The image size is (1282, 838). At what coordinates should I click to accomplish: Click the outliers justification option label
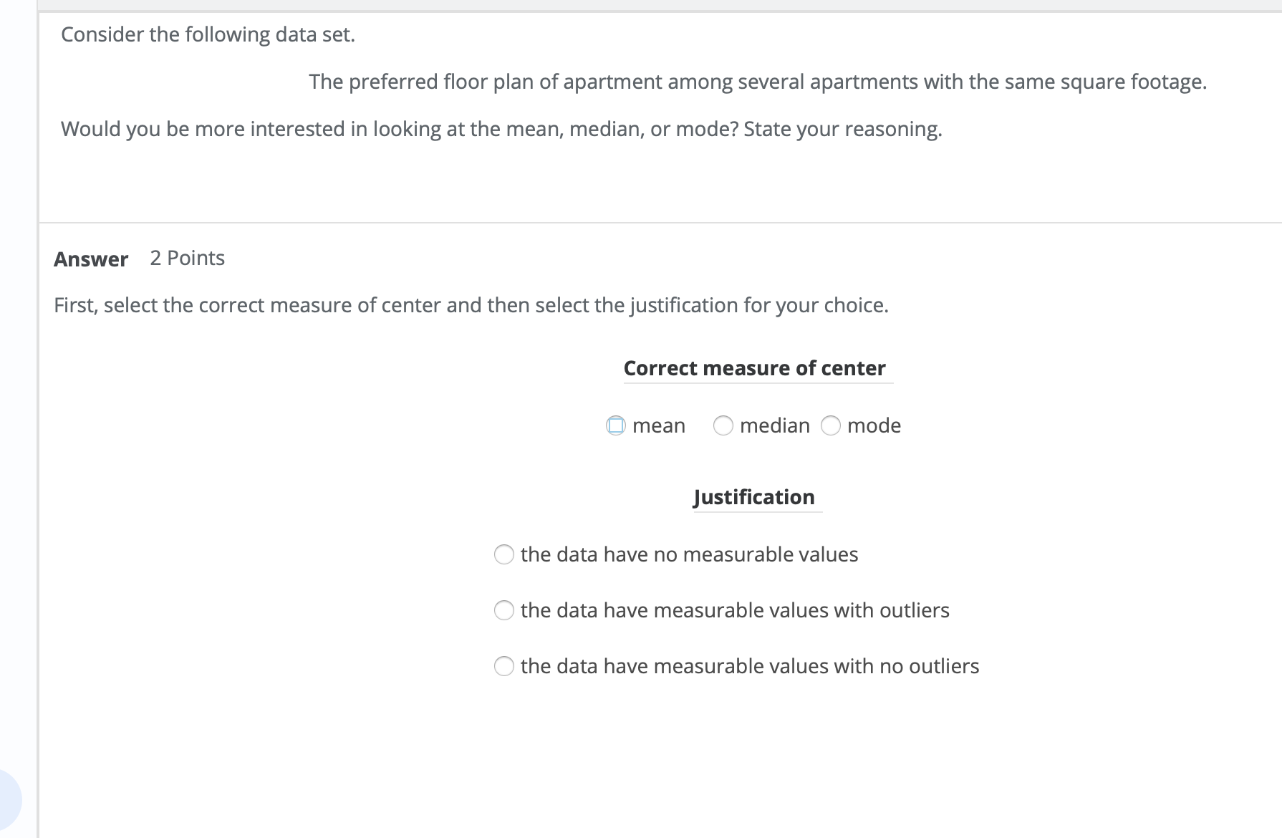point(735,610)
